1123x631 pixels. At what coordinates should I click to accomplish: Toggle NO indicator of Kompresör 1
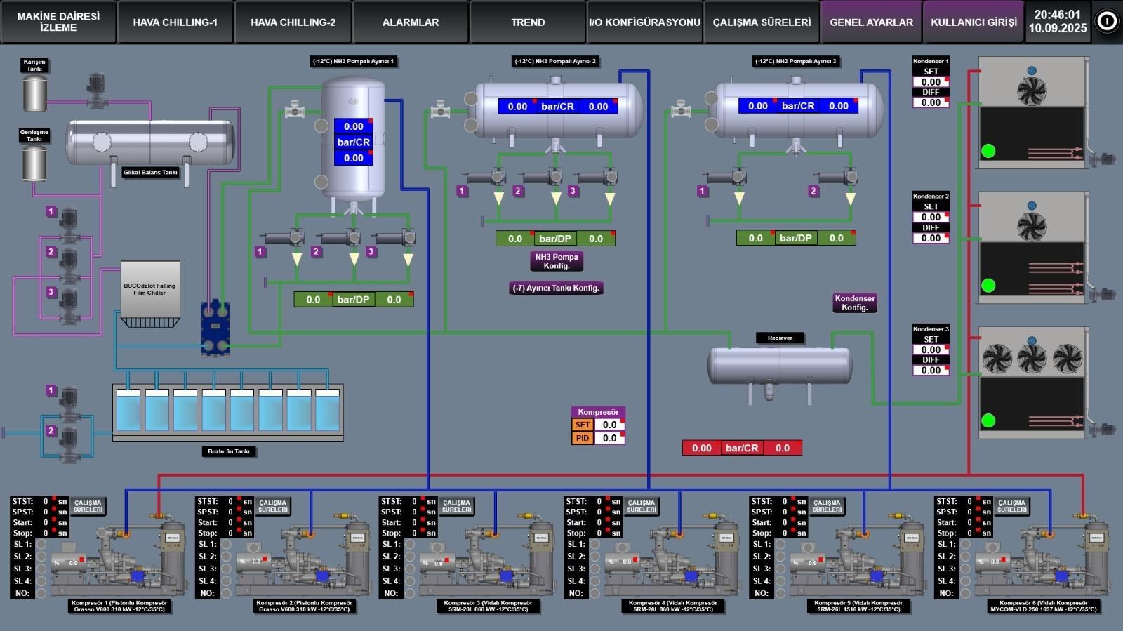[x=41, y=593]
